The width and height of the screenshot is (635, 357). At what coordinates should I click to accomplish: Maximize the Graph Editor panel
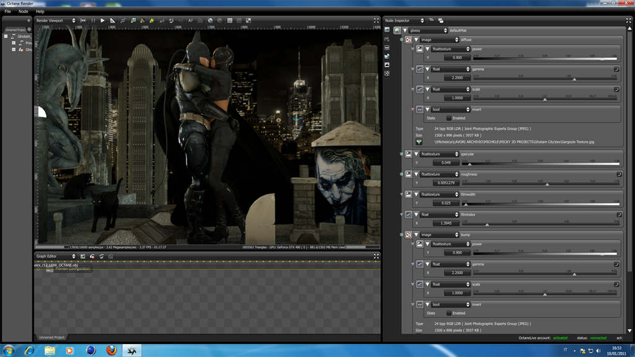click(x=376, y=256)
